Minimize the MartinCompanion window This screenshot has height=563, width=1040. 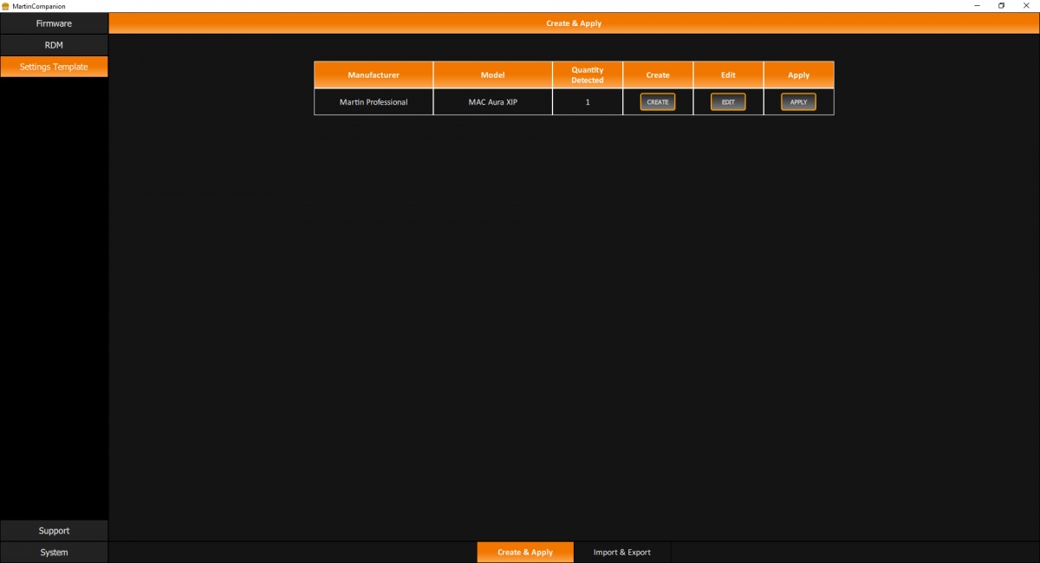[x=977, y=5]
